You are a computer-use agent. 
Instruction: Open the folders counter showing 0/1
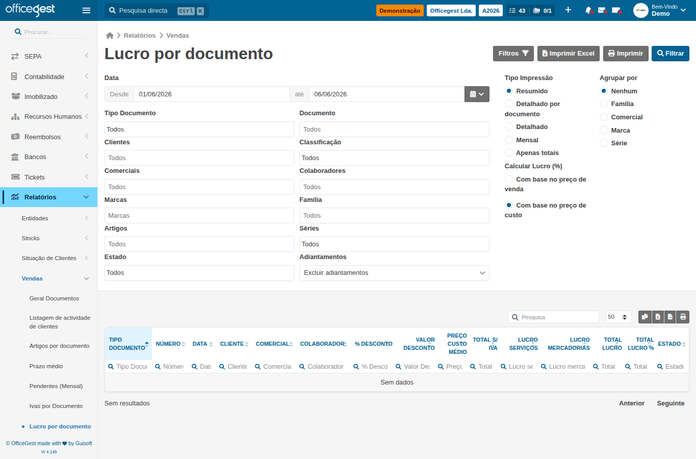click(x=543, y=11)
